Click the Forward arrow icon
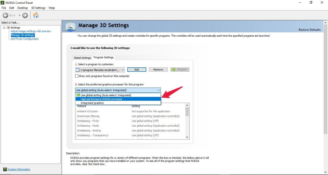Image resolution: width=328 pixels, height=175 pixels. coord(25,15)
